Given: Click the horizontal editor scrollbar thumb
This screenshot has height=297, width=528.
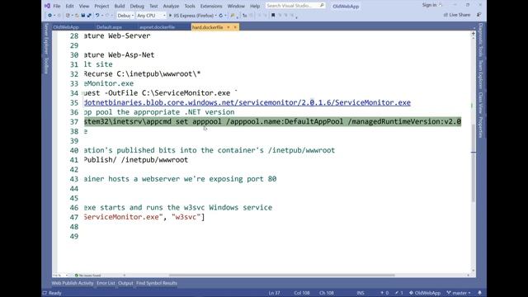Looking at the screenshot, I should click(282, 275).
